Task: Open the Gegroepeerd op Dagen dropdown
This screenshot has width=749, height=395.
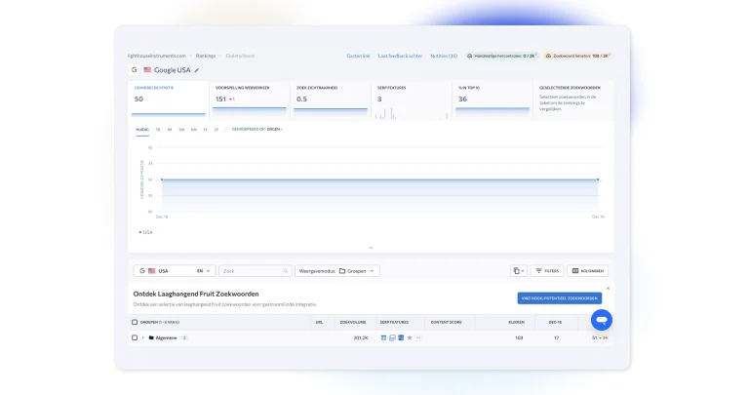Action: [x=257, y=129]
